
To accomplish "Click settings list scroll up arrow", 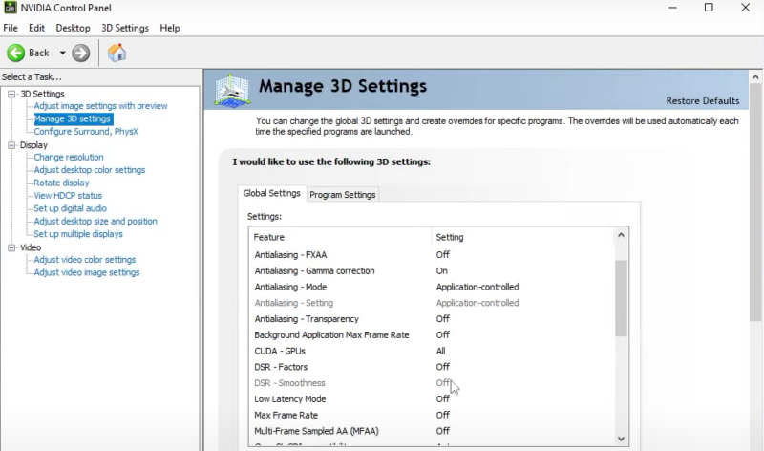I will (621, 235).
